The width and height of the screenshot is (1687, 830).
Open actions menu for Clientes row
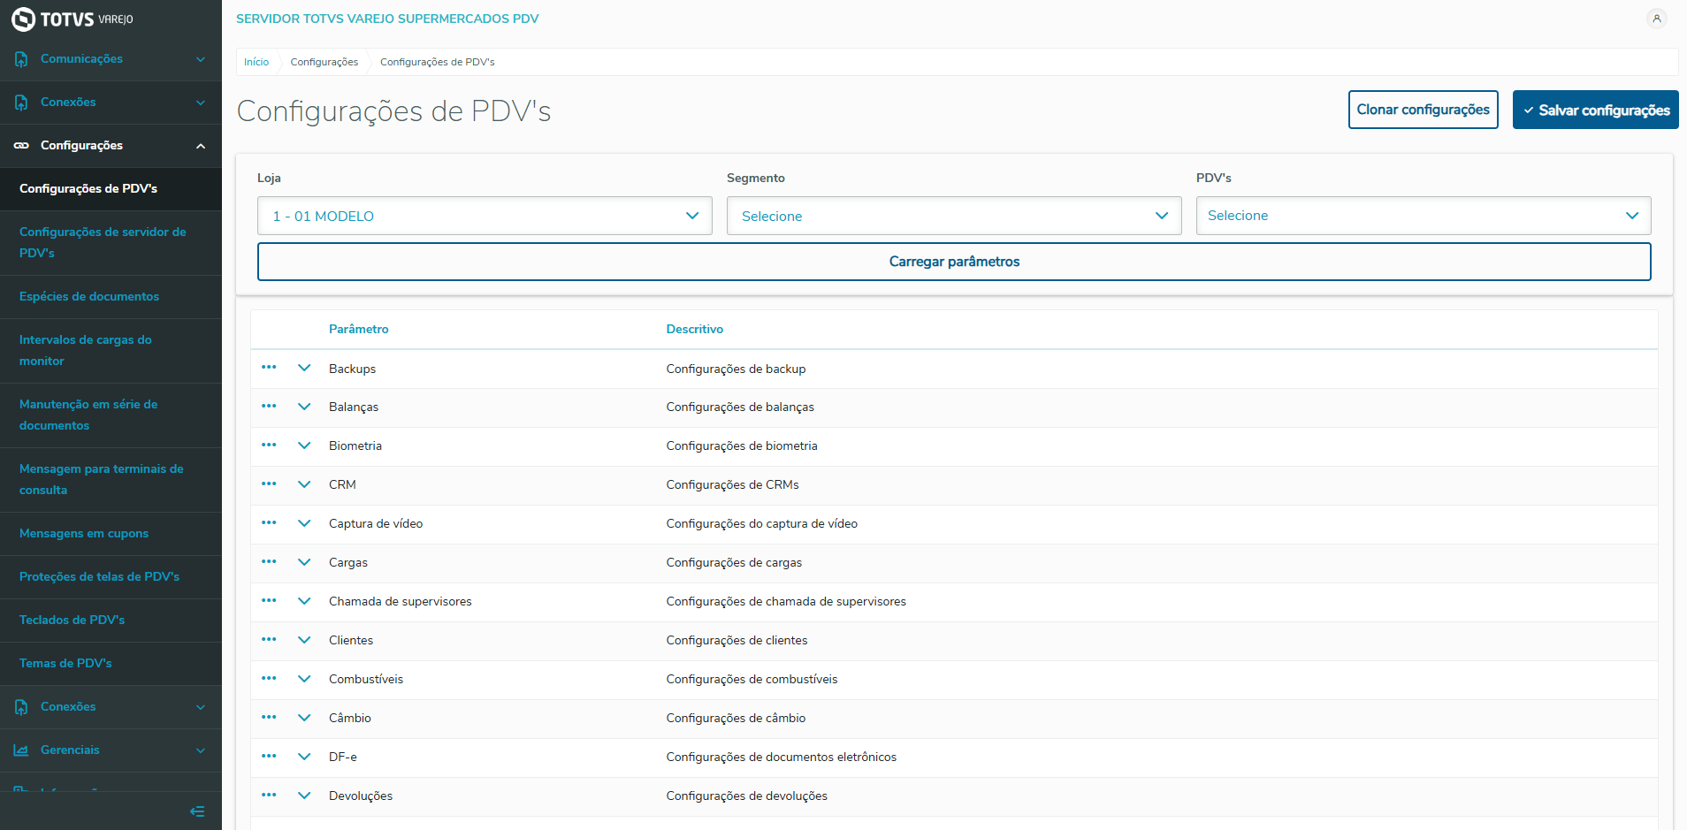[269, 640]
